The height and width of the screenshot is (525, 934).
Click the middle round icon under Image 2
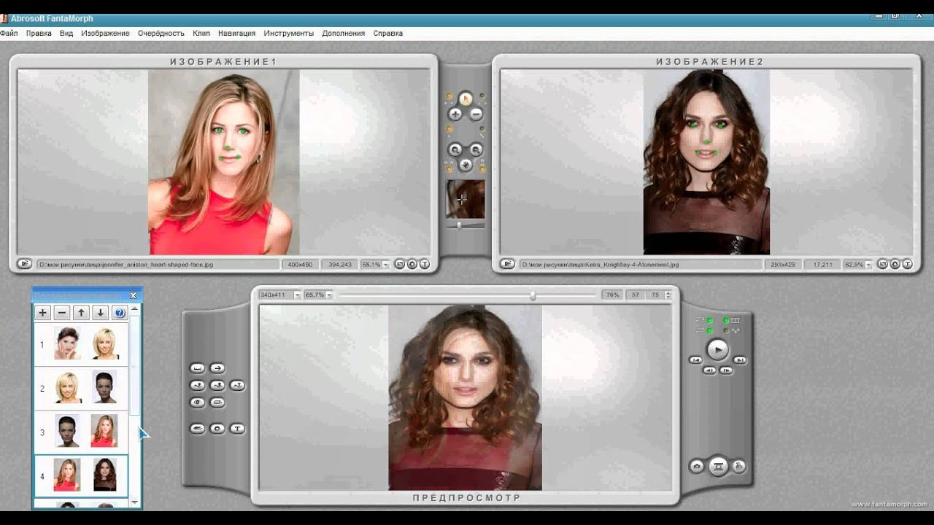click(895, 264)
